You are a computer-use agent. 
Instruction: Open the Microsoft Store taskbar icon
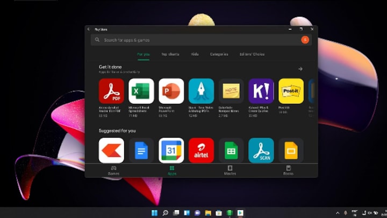click(x=219, y=213)
